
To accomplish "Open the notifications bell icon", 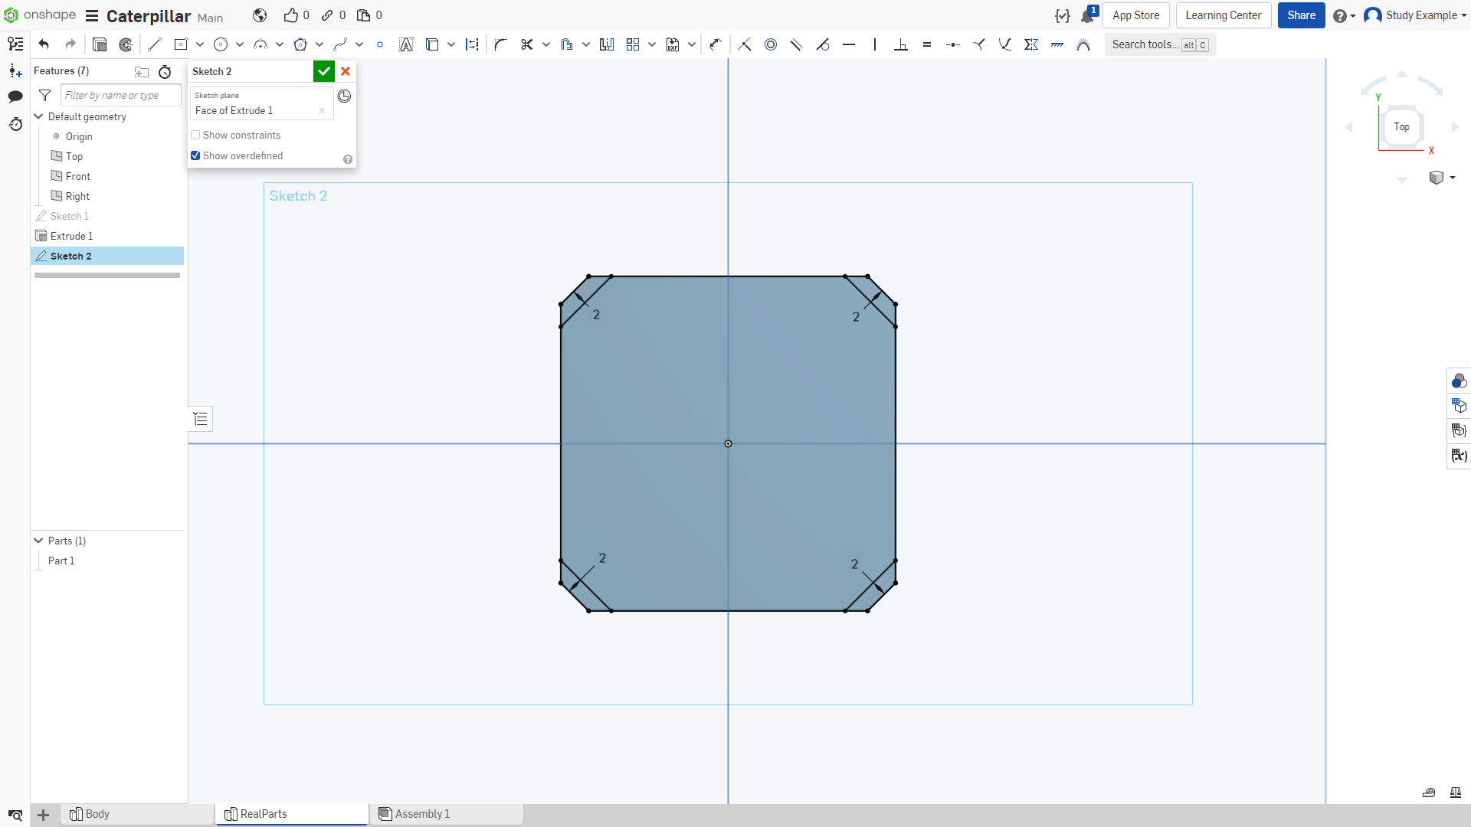I will 1088,15.
